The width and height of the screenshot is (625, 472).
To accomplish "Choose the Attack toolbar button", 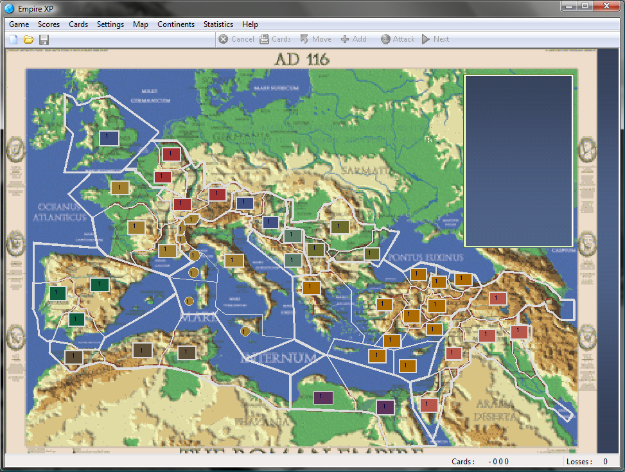I will (398, 39).
